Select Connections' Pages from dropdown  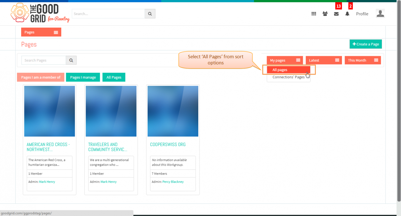pos(289,77)
